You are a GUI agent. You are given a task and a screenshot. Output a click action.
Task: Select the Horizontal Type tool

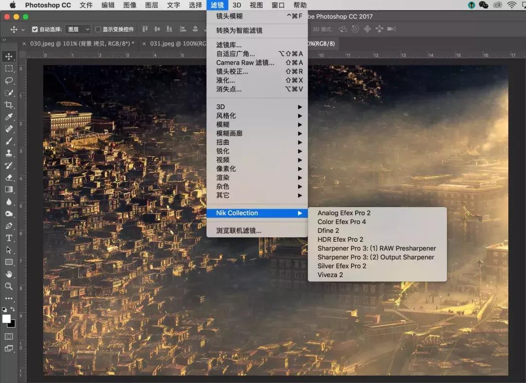point(9,238)
